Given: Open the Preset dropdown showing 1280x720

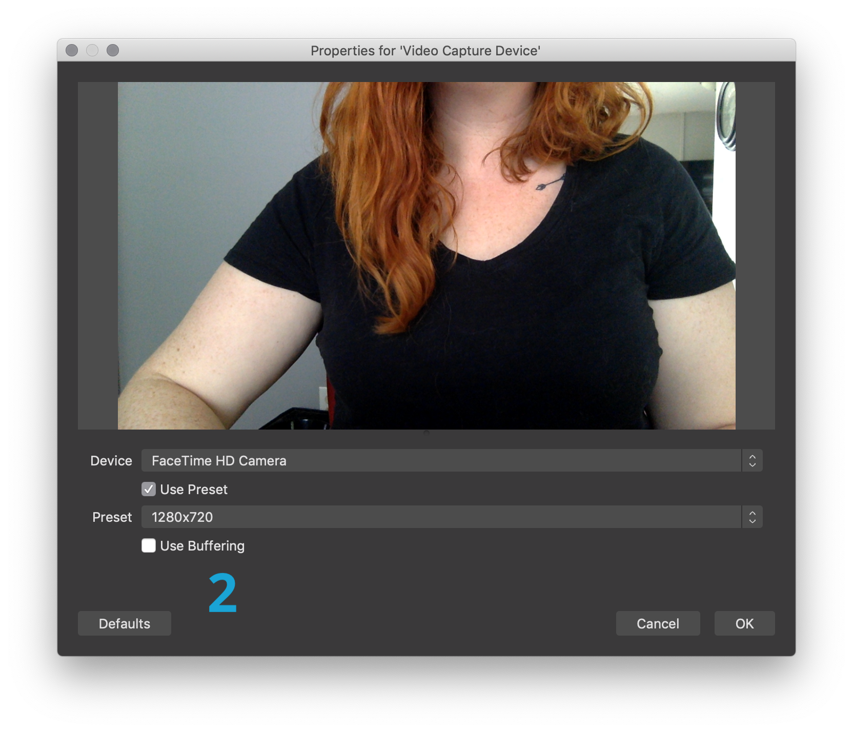Looking at the screenshot, I should (x=441, y=517).
